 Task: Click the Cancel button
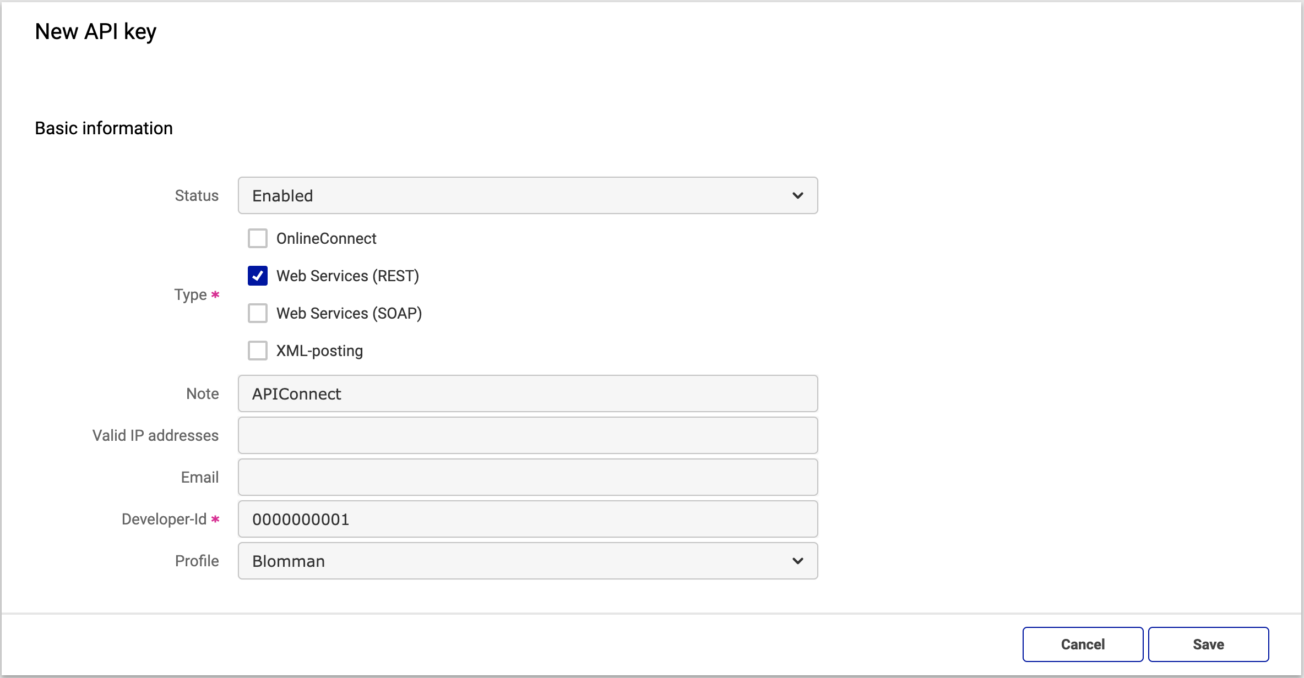point(1083,644)
